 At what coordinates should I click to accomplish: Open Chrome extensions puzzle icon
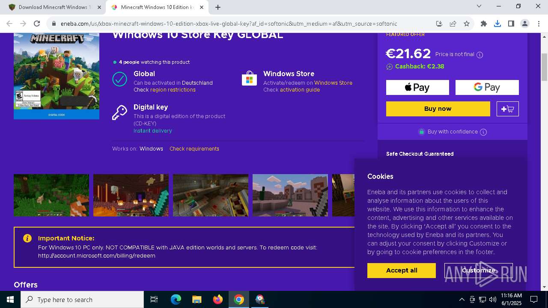coord(484,24)
